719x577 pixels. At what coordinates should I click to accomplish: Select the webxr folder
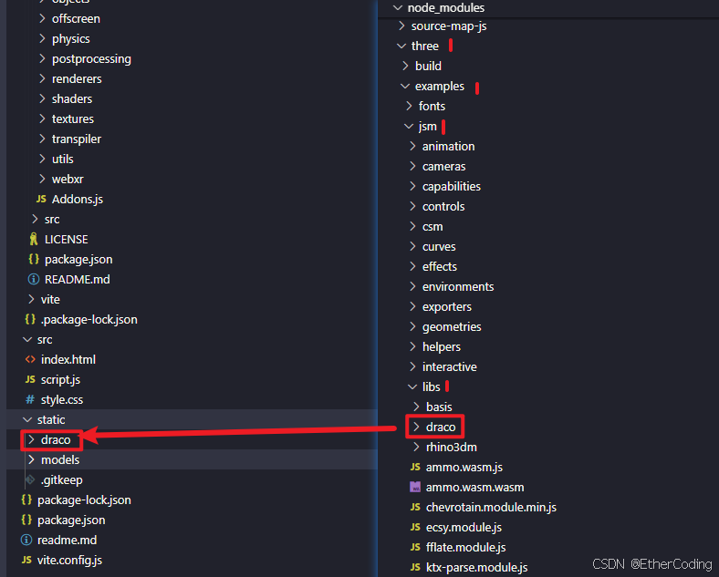pyautogui.click(x=68, y=179)
